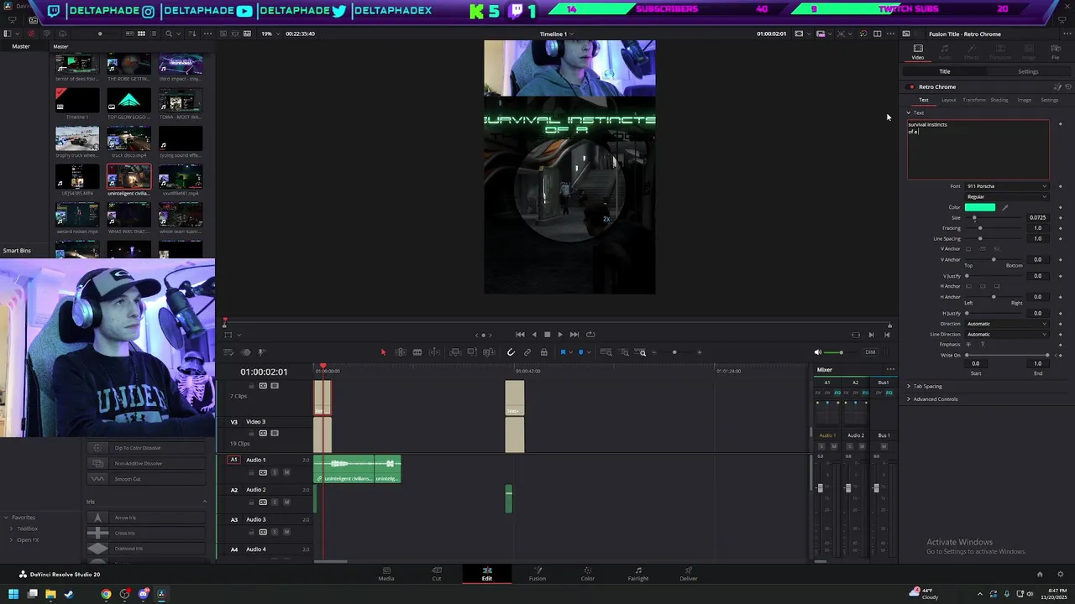The width and height of the screenshot is (1075, 604).
Task: Collapse the Iris transitions group
Action: [x=204, y=502]
